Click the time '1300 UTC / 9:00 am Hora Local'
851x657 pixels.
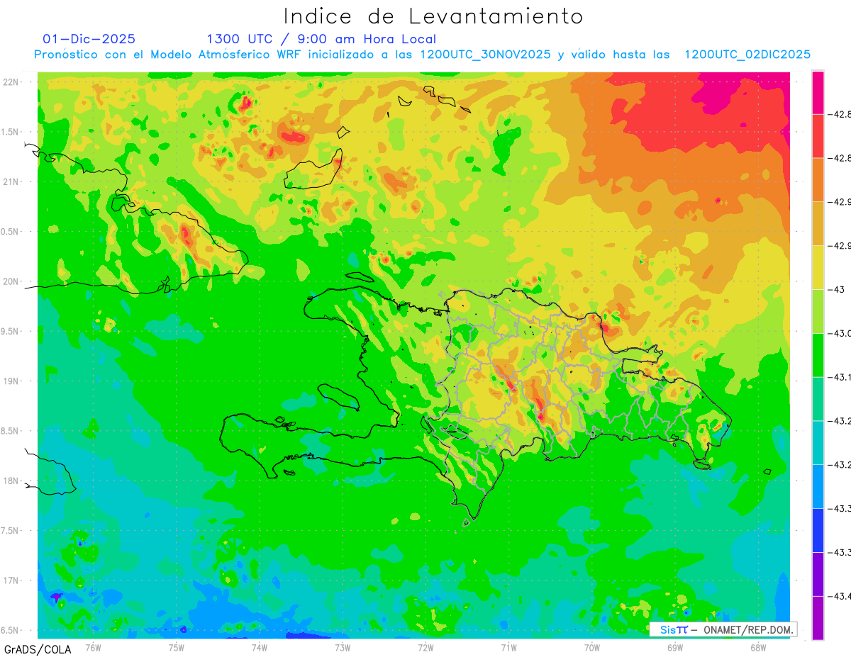click(321, 39)
